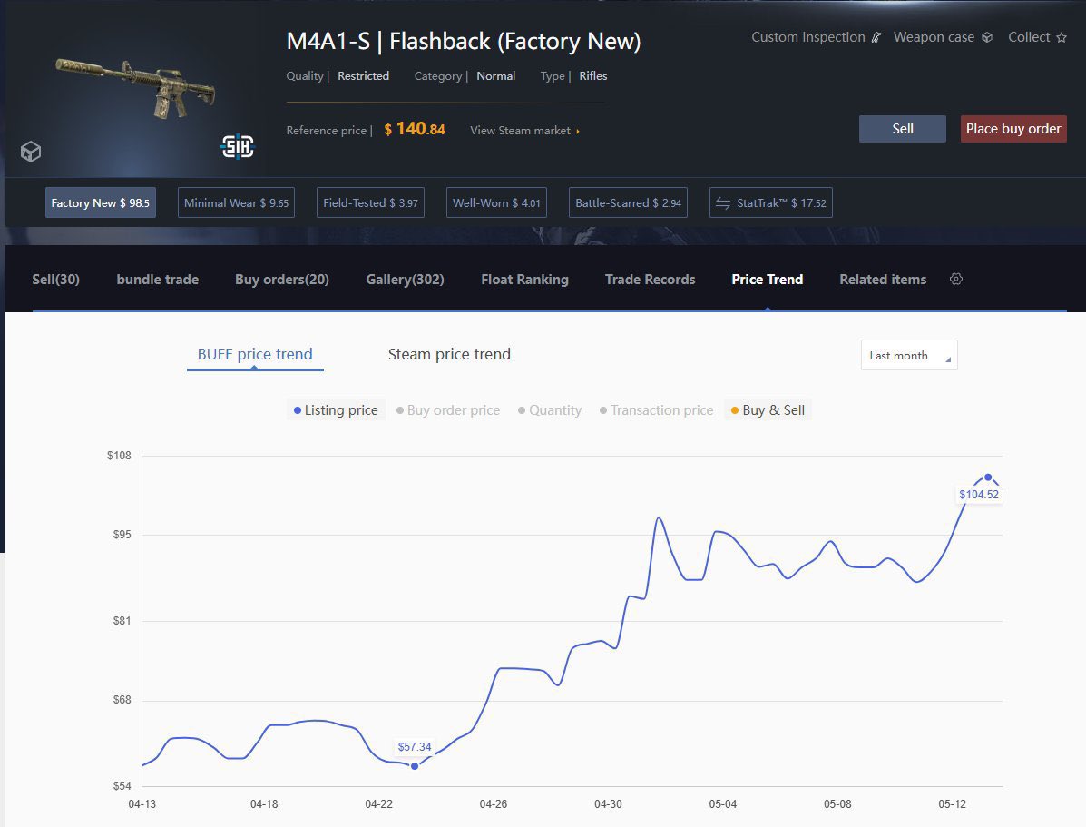Click the StatTrak swap arrows icon
The image size is (1086, 827).
[x=723, y=202]
